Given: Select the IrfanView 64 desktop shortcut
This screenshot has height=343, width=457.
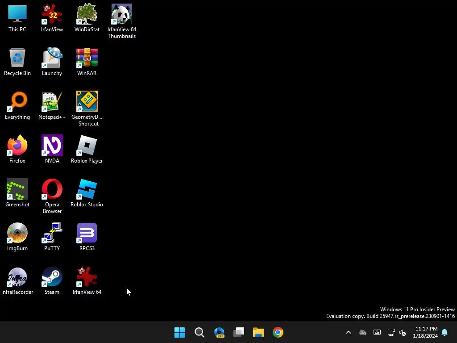Looking at the screenshot, I should pos(87,280).
